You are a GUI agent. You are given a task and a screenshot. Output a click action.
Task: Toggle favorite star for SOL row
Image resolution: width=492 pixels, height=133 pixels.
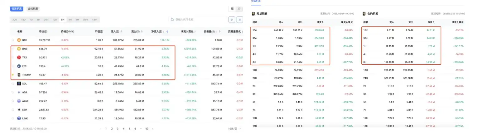[13, 84]
